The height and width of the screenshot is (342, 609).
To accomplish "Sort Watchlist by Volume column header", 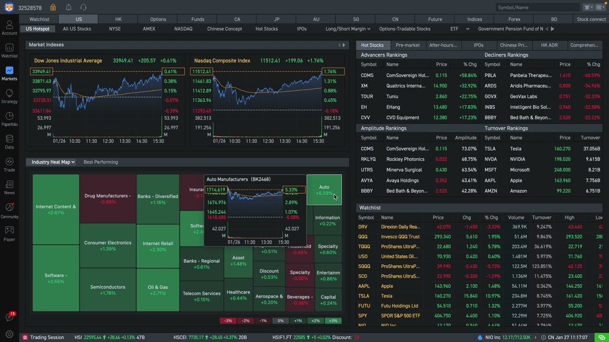I will pyautogui.click(x=516, y=218).
